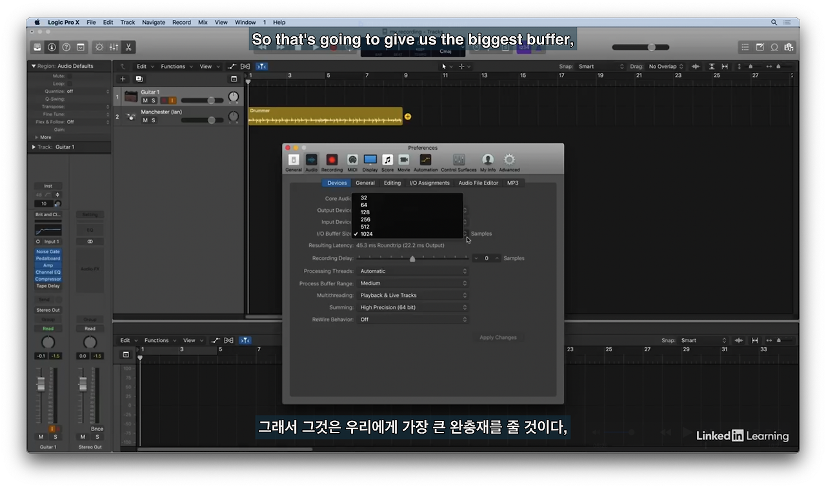Choose 512 in buffer size list
This screenshot has width=826, height=488.
point(408,227)
